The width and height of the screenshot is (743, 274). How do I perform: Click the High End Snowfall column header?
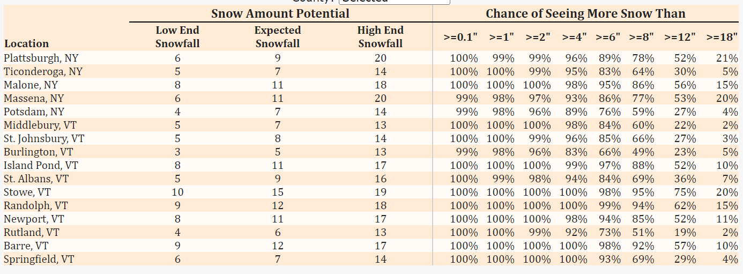(x=381, y=37)
